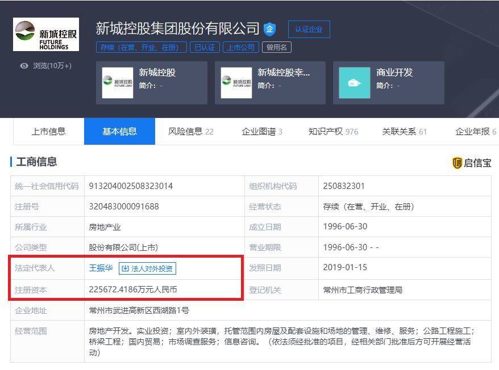Click the teal icon of 商业开发 card
The width and height of the screenshot is (499, 370).
coord(355,83)
